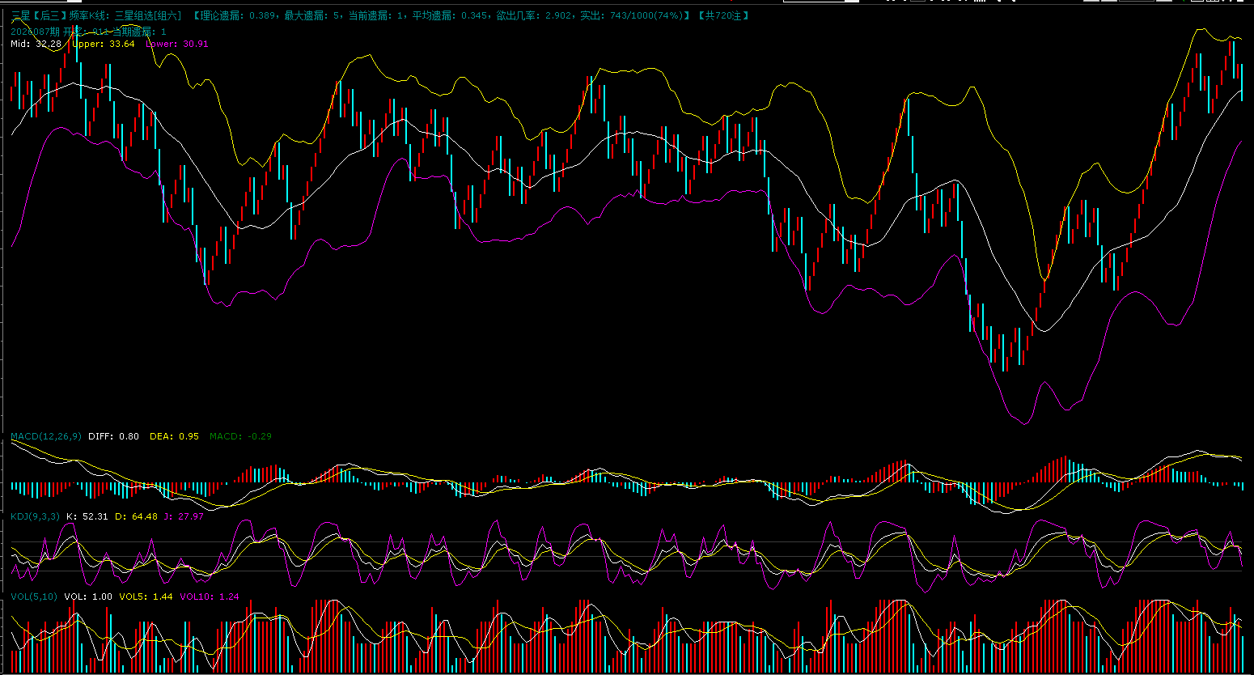Click the Mid: 32.28 Bollinger value
The height and width of the screenshot is (675, 1254).
[x=36, y=44]
